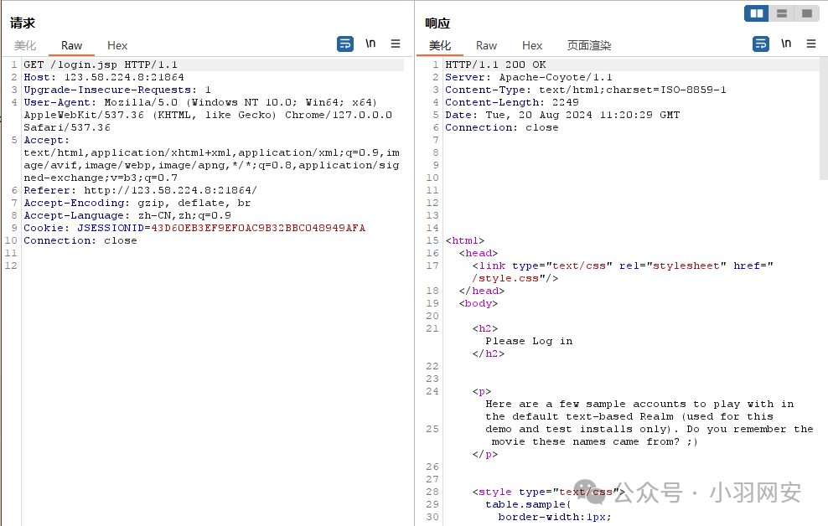This screenshot has height=526, width=828.
Task: Click the Accept-Encoding header line
Action: click(x=137, y=204)
